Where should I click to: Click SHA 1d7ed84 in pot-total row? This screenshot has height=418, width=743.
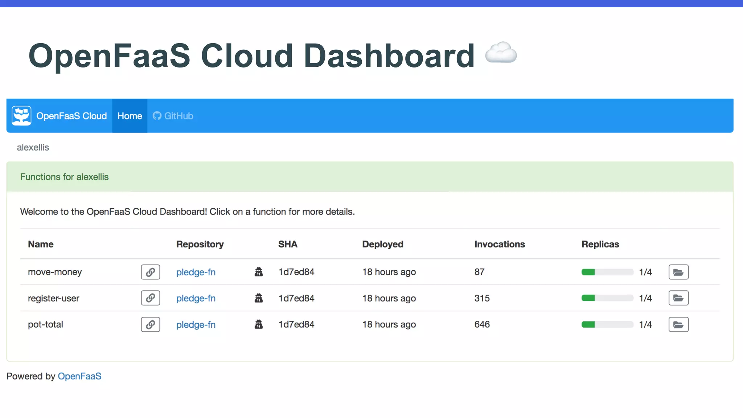(296, 324)
